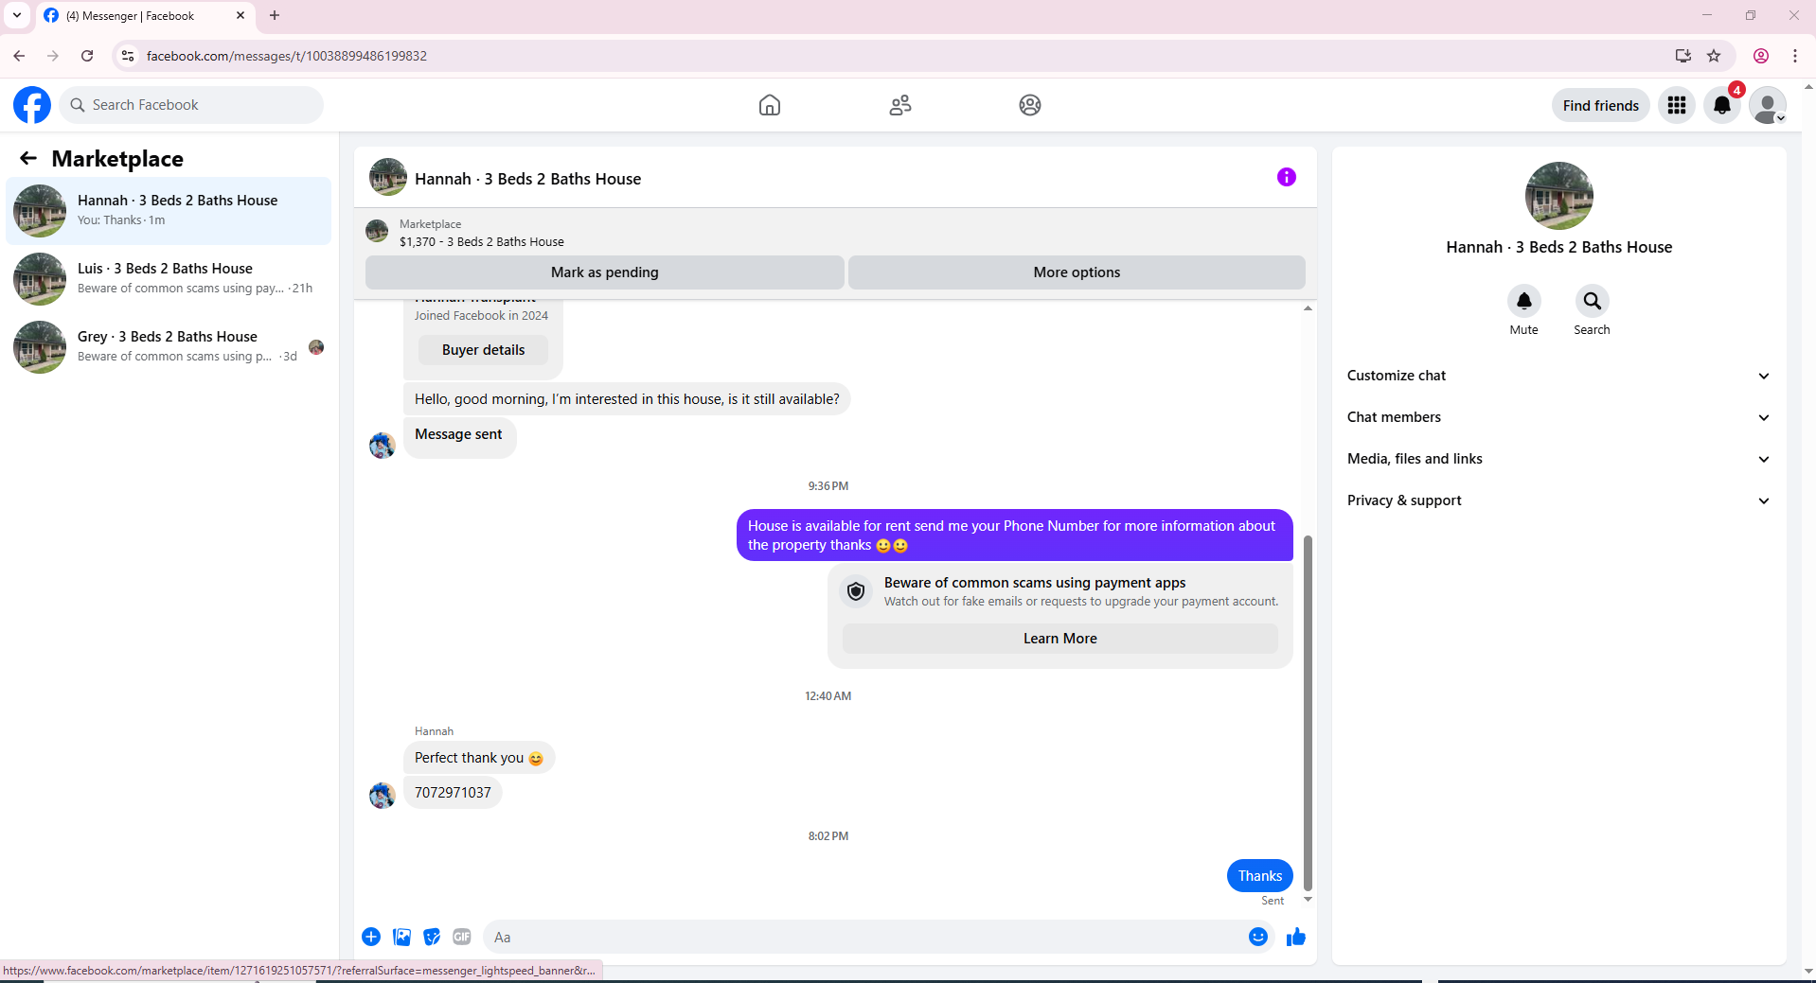Install app icon in address bar

[1683, 56]
